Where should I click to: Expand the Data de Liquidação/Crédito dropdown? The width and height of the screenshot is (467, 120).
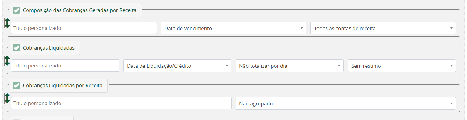click(177, 66)
